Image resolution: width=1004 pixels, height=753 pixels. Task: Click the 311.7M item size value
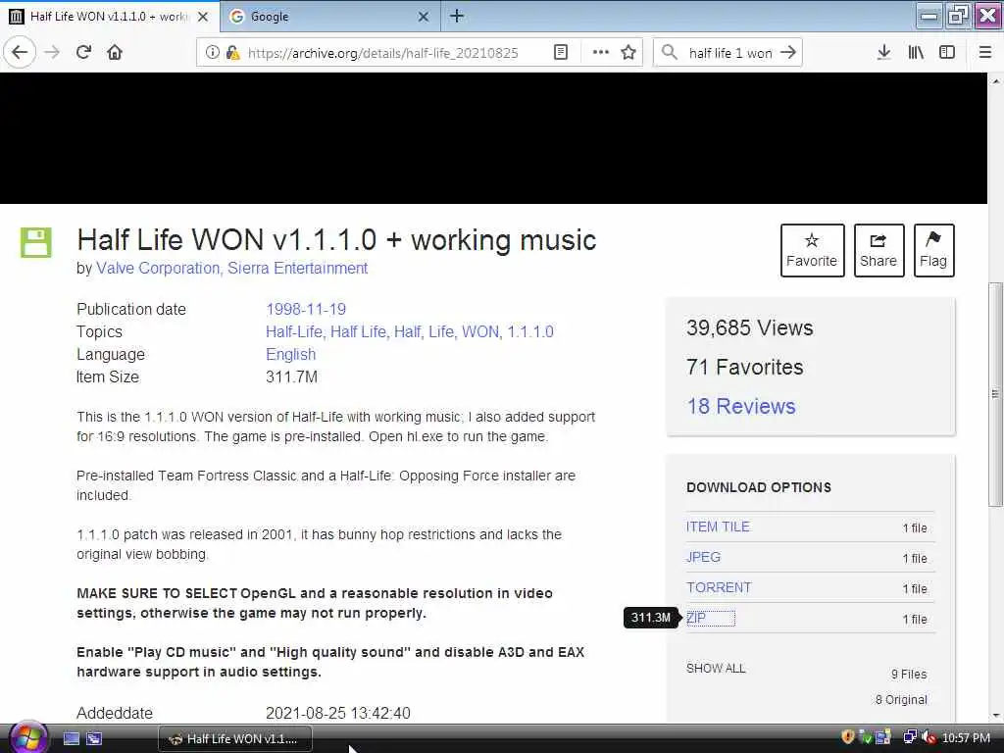tap(291, 377)
